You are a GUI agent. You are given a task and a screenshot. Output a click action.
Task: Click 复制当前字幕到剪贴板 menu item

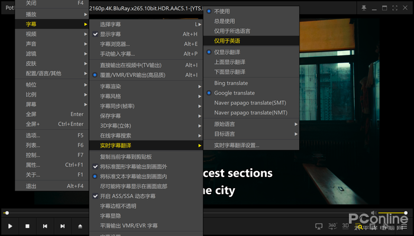pos(125,157)
